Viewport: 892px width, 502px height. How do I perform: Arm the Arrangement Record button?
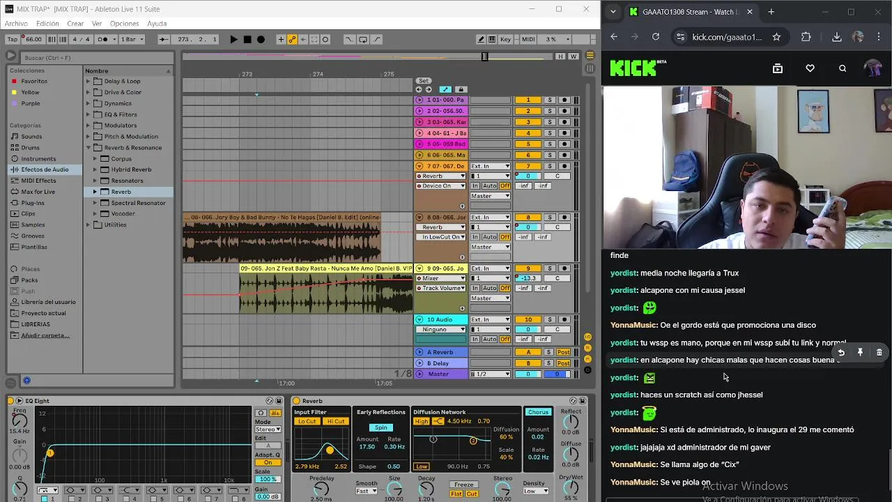pos(261,40)
